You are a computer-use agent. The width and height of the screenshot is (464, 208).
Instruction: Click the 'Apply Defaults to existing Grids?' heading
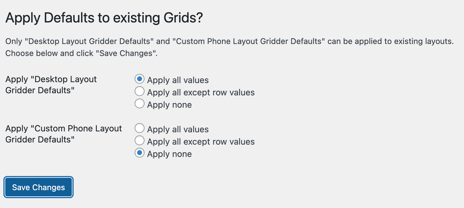[104, 18]
